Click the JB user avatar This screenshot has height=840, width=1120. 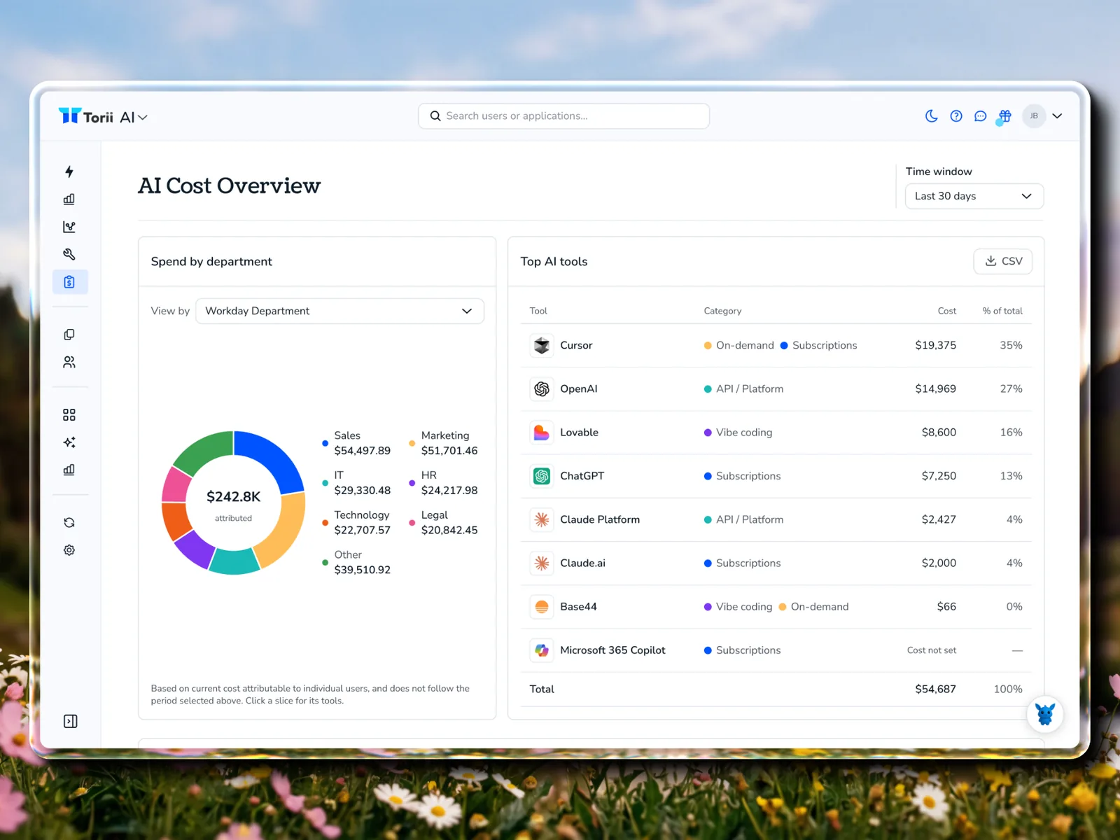pyautogui.click(x=1034, y=116)
